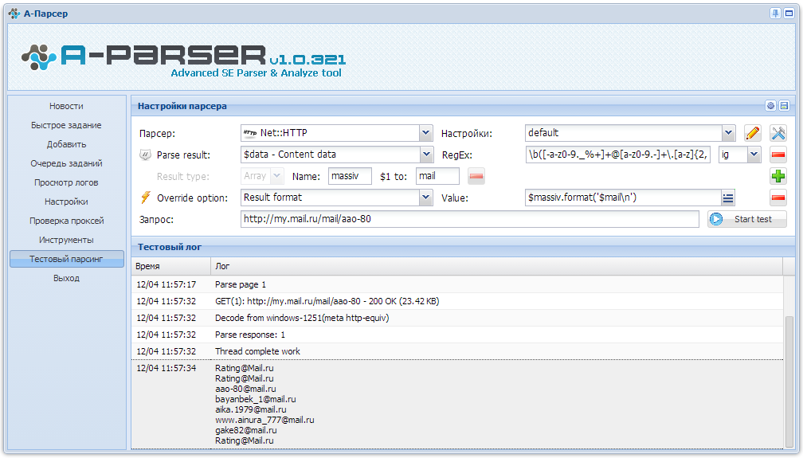803x458 pixels.
Task: Click the Запрос URL input field
Action: 470,219
